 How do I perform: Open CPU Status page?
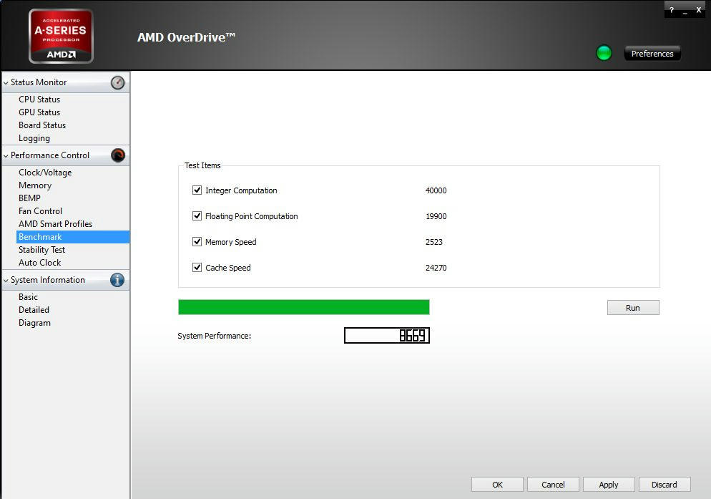(x=39, y=99)
